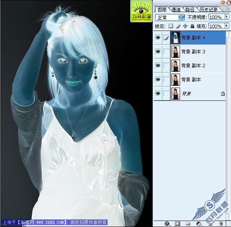This screenshot has height=227, width=231.
Task: Select the 背景 副本 2 layer thumbnail
Action: [176, 66]
